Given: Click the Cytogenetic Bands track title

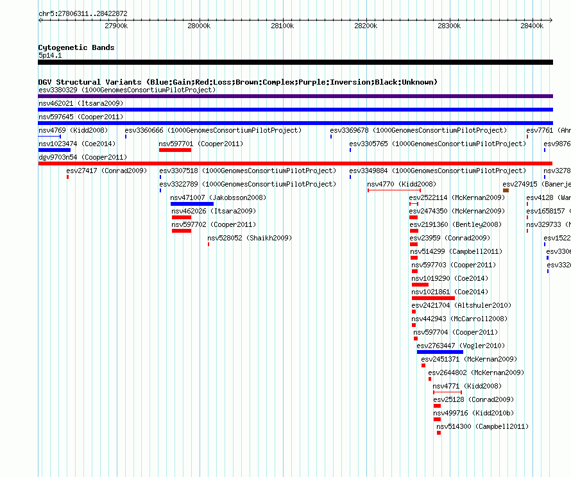Looking at the screenshot, I should point(76,47).
